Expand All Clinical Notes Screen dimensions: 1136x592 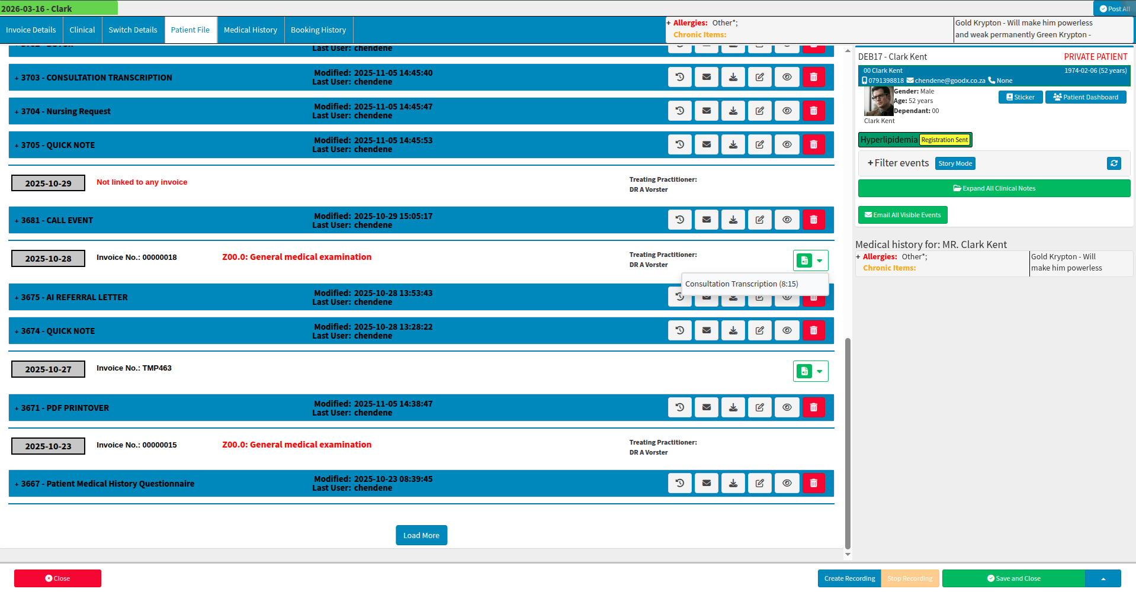994,188
